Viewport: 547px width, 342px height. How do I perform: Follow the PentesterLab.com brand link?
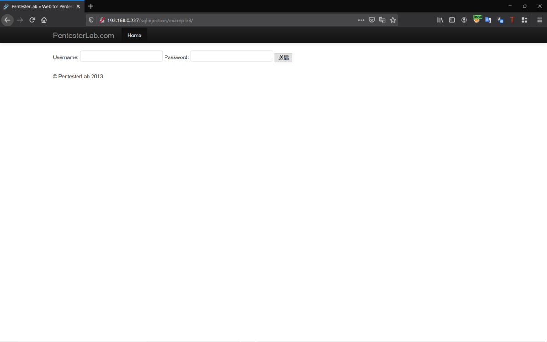83,36
